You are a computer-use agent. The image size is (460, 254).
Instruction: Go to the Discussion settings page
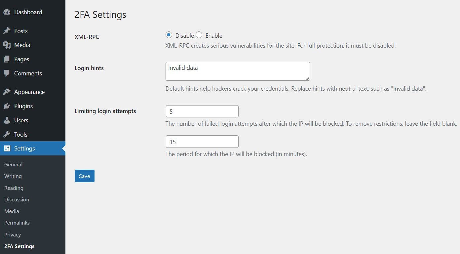(17, 200)
